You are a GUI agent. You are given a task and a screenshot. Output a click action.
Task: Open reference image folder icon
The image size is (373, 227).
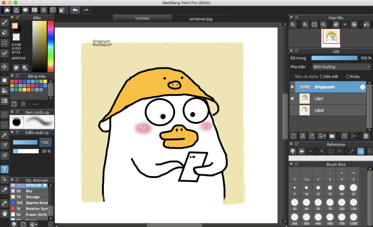pyautogui.click(x=301, y=151)
